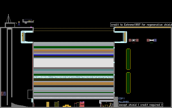
Task: Click the wide white layer band
Action: [74, 63]
